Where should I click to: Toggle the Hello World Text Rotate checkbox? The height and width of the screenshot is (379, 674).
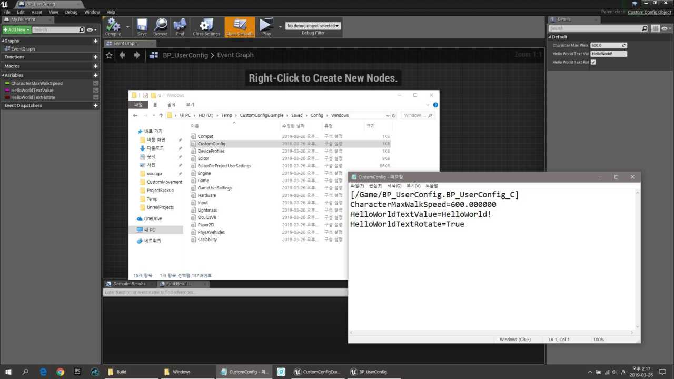(x=593, y=62)
